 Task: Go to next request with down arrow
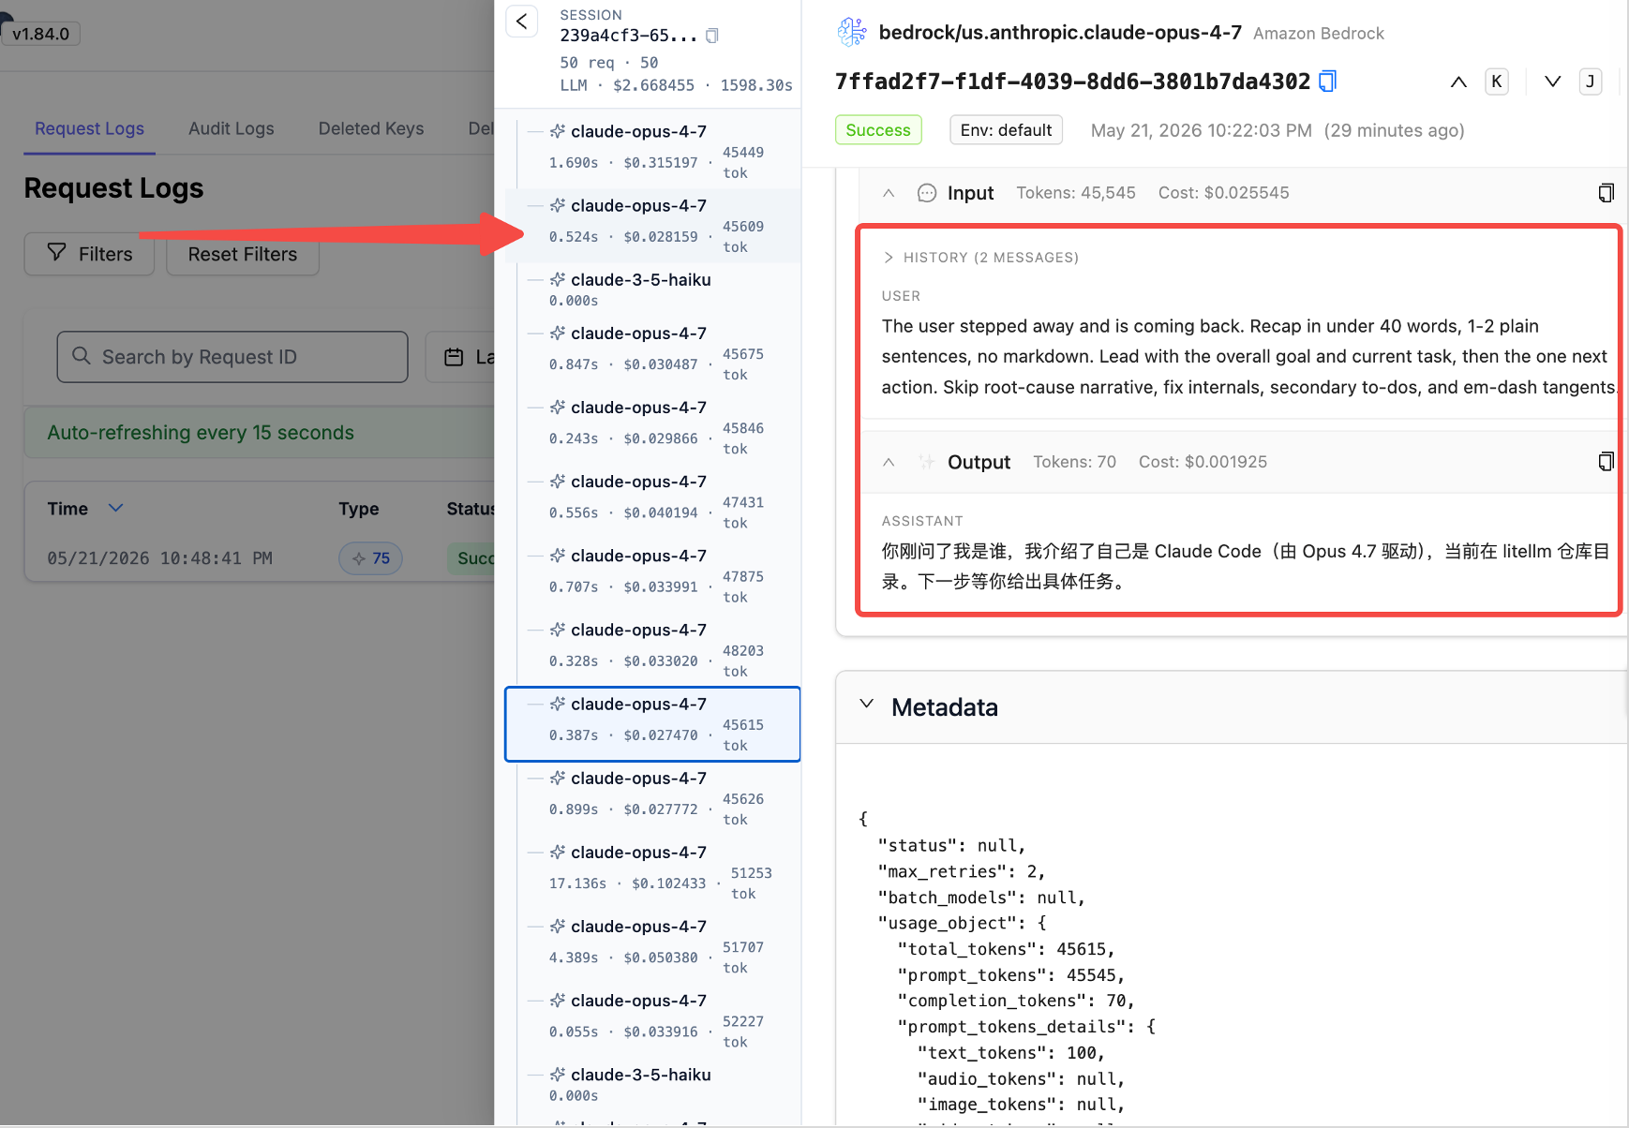click(x=1552, y=82)
